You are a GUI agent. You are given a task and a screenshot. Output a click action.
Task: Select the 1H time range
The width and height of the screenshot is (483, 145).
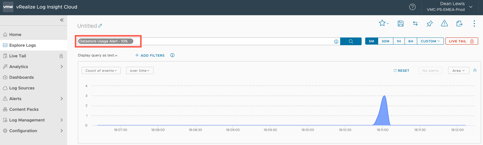click(399, 41)
